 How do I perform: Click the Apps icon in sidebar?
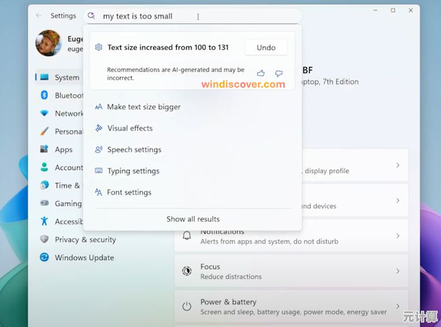[x=45, y=149]
